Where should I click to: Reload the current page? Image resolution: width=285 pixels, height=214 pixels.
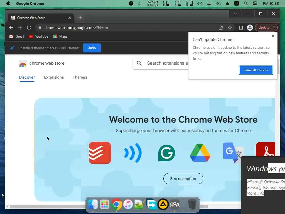pos(29,28)
